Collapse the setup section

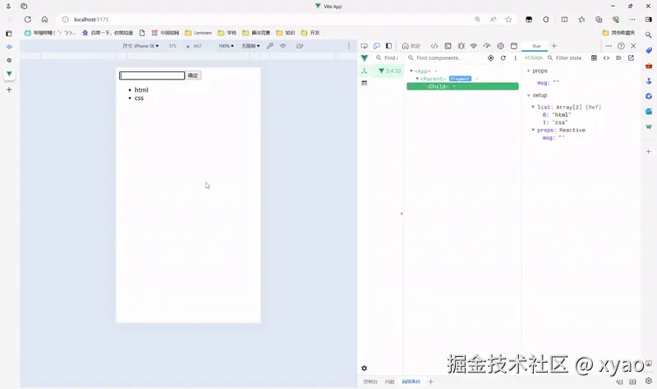(x=528, y=95)
